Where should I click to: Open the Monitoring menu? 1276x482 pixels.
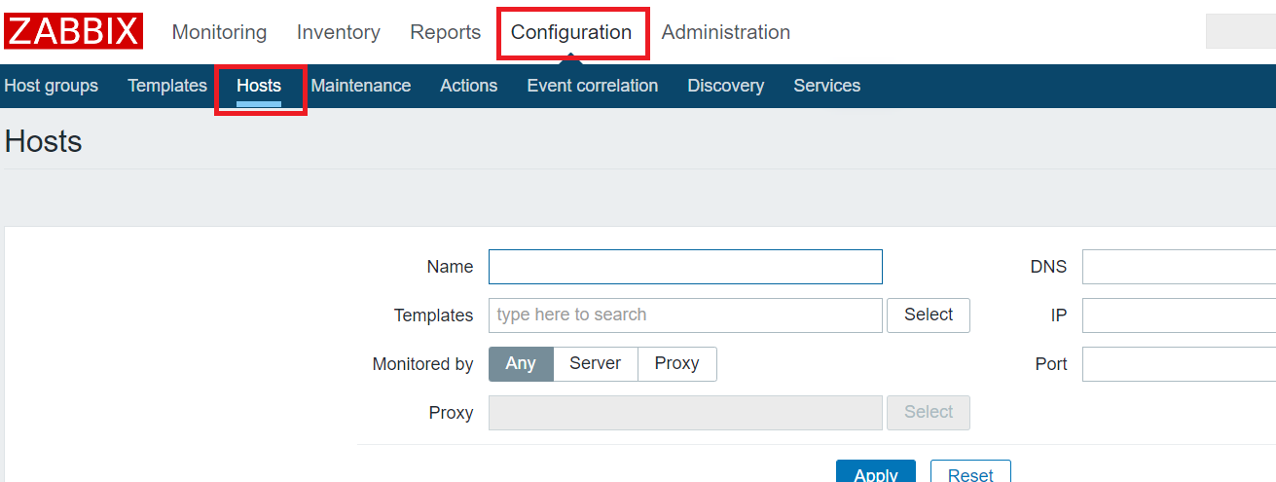click(219, 32)
